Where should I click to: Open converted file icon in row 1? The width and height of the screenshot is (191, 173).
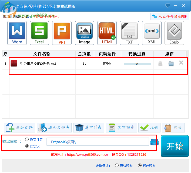(x=160, y=64)
